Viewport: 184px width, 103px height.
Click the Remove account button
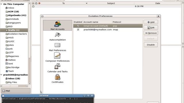(151, 33)
